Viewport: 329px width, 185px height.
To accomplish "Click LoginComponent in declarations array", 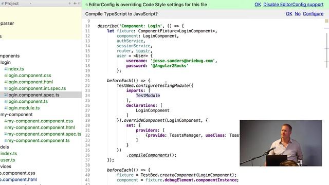I will click(x=152, y=110).
